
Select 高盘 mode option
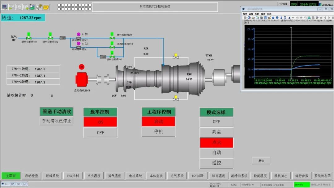coord(216,132)
